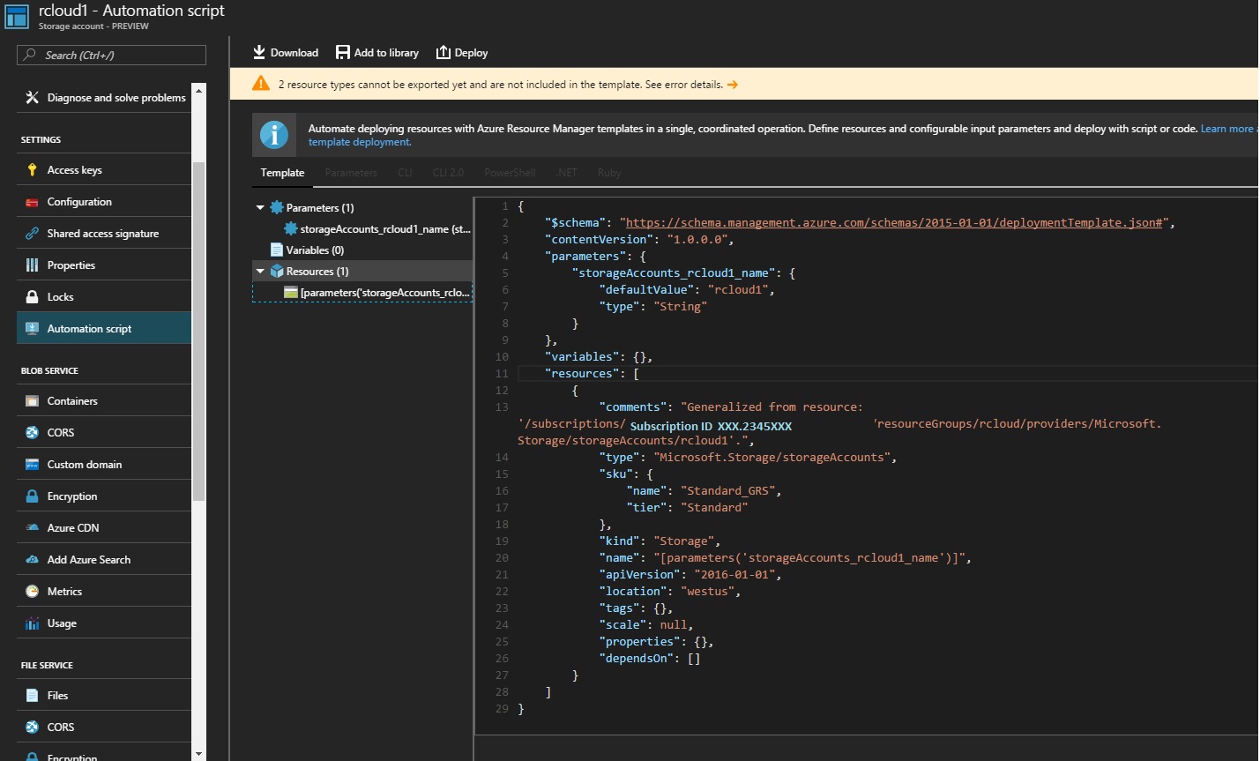Screen dimensions: 1260x761
Task: Open Shared access signature settings
Action: 102,233
